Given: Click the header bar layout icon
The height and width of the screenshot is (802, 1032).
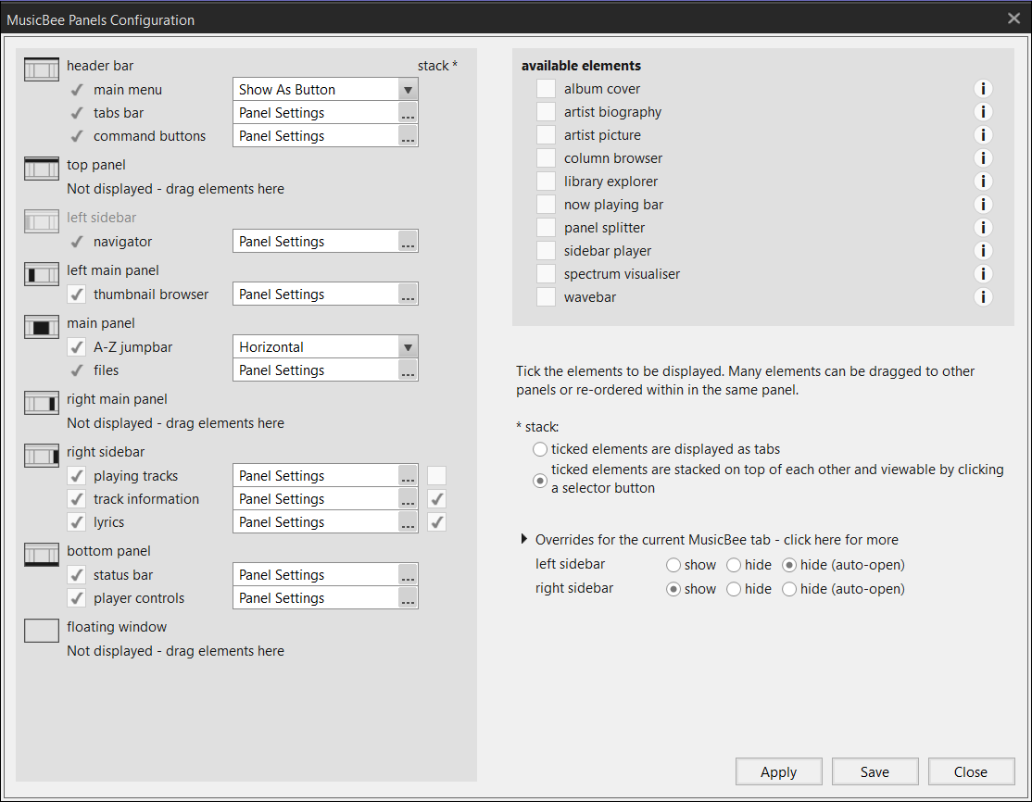Looking at the screenshot, I should [x=42, y=69].
